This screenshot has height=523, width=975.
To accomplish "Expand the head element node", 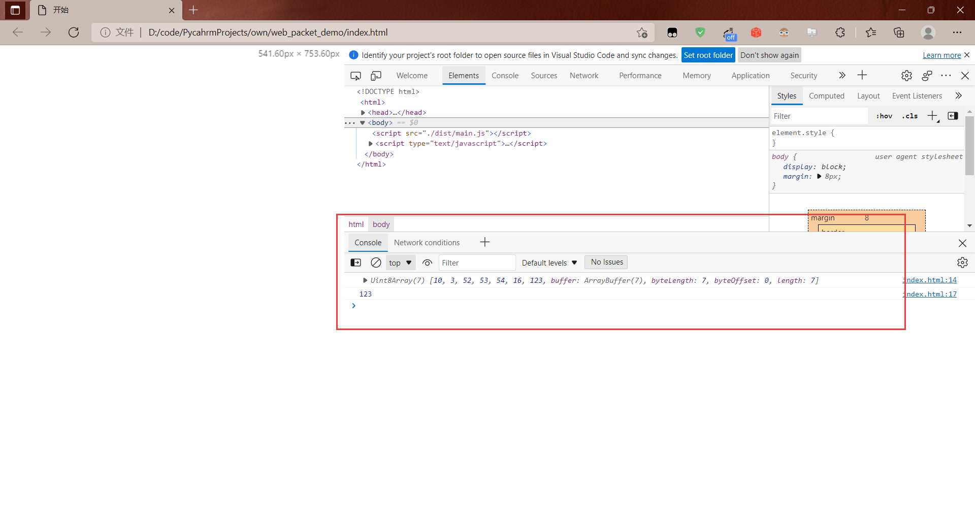I will 363,113.
